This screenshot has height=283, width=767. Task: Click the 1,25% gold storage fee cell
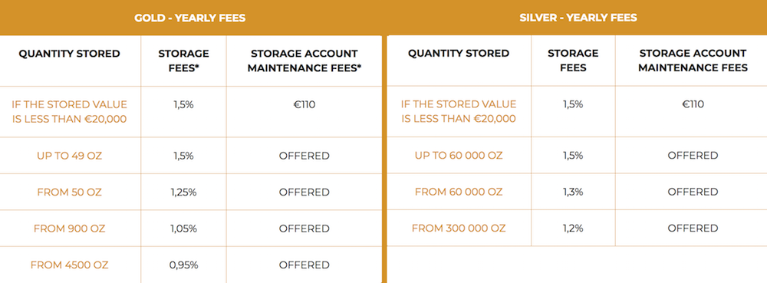183,192
